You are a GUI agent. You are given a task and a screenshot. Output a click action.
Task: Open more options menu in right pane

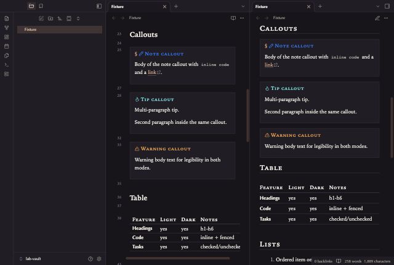tap(386, 18)
